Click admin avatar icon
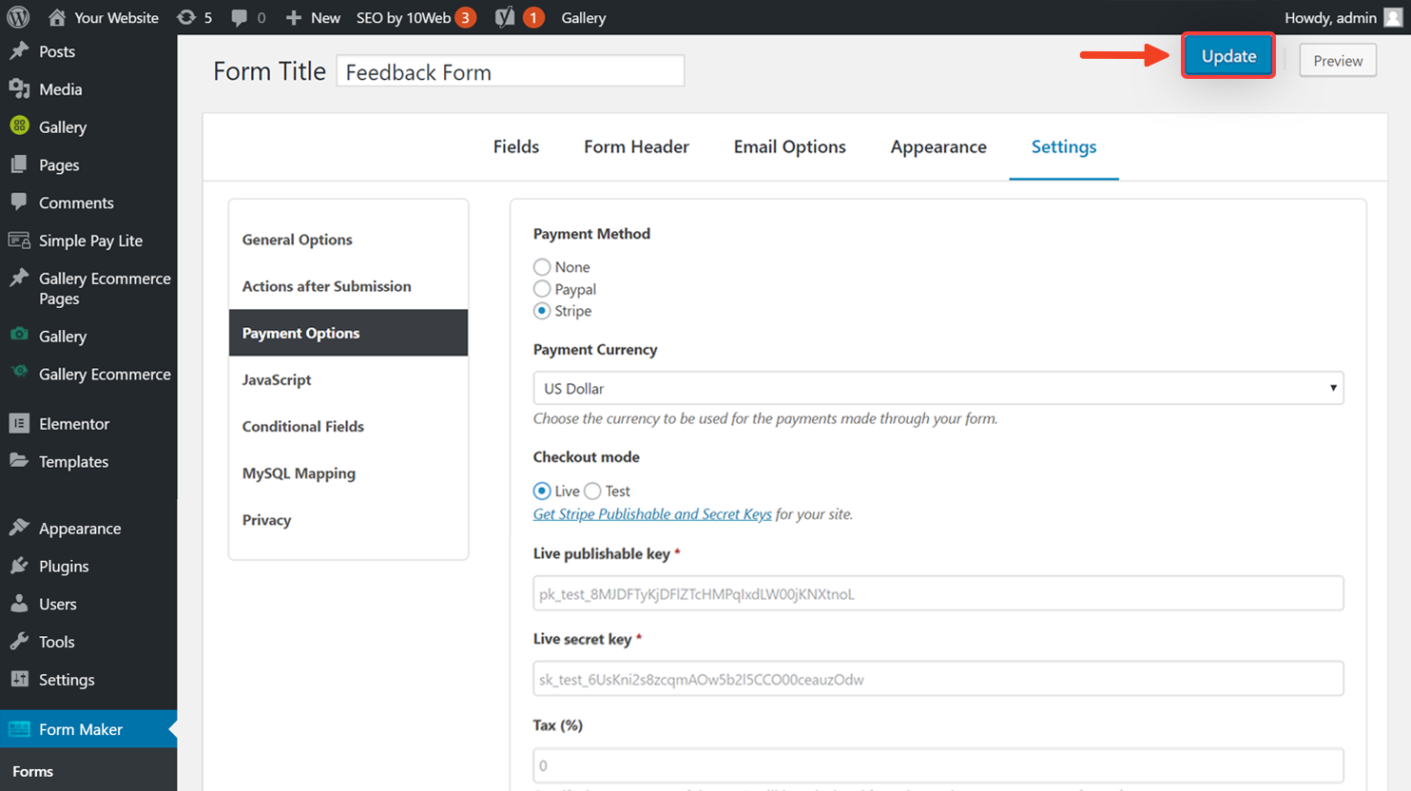 1393,17
